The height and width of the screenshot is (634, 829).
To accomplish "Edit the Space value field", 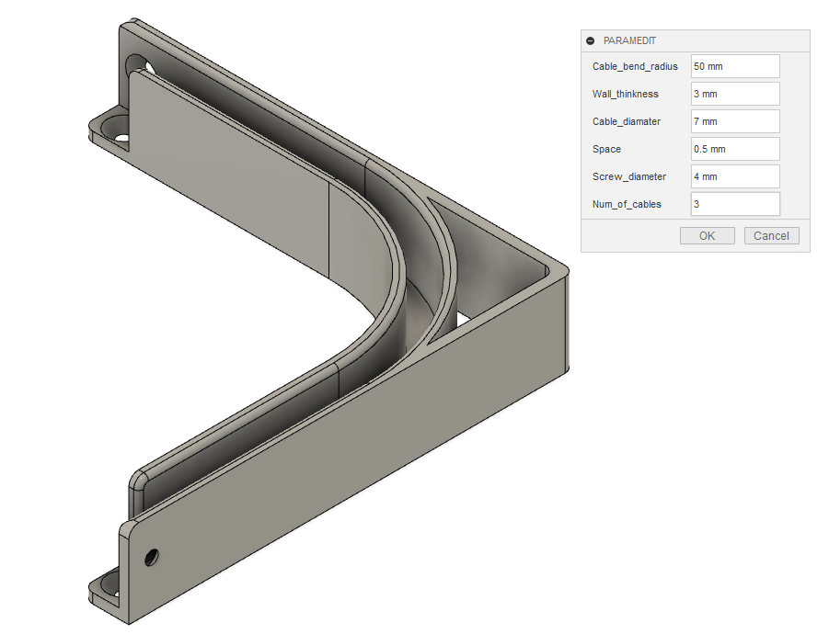I will (x=735, y=149).
